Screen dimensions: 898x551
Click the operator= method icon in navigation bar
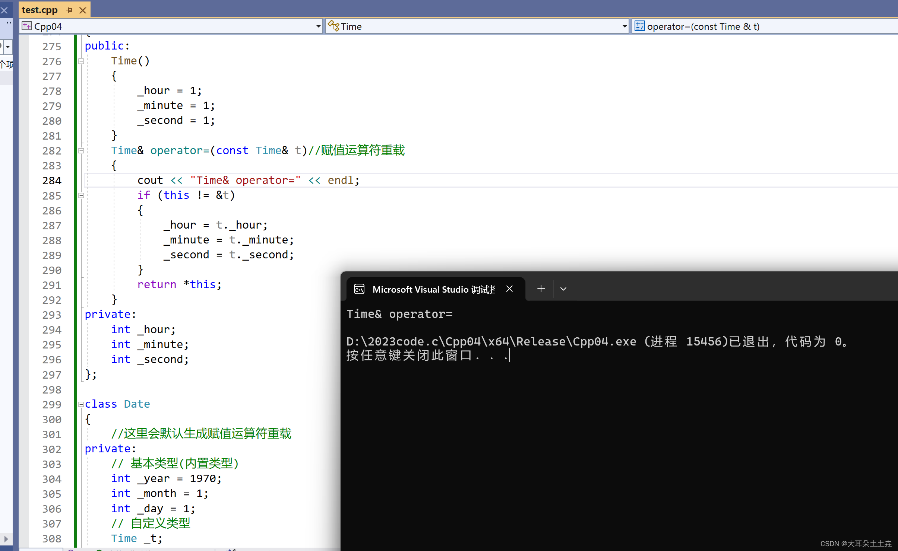click(639, 26)
